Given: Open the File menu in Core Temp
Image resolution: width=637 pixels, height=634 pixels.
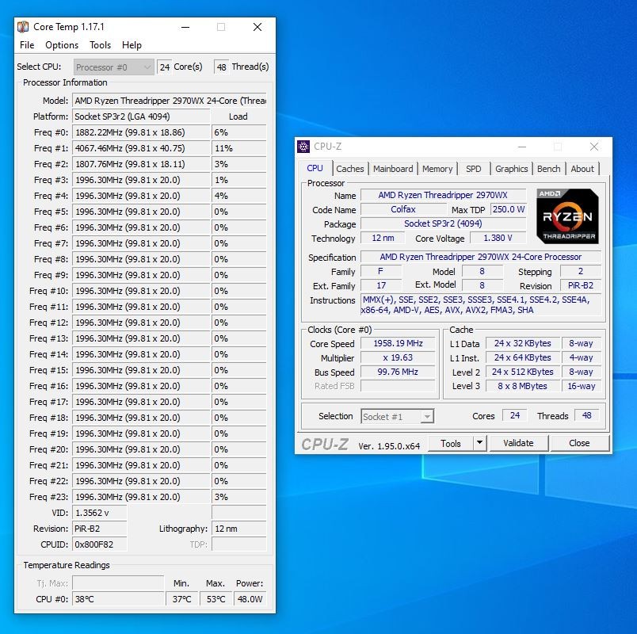Looking at the screenshot, I should coord(27,45).
